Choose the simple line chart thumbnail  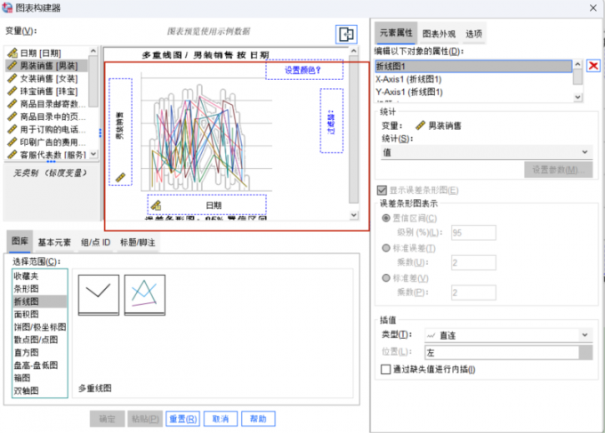click(99, 294)
